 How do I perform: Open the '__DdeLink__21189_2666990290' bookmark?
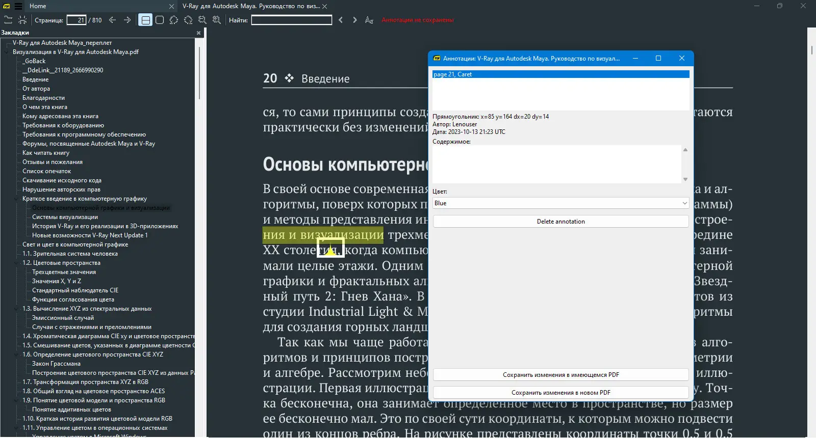tap(63, 70)
